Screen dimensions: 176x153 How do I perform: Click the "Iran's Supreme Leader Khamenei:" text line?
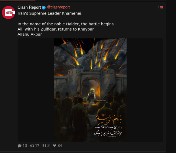pos(50,13)
